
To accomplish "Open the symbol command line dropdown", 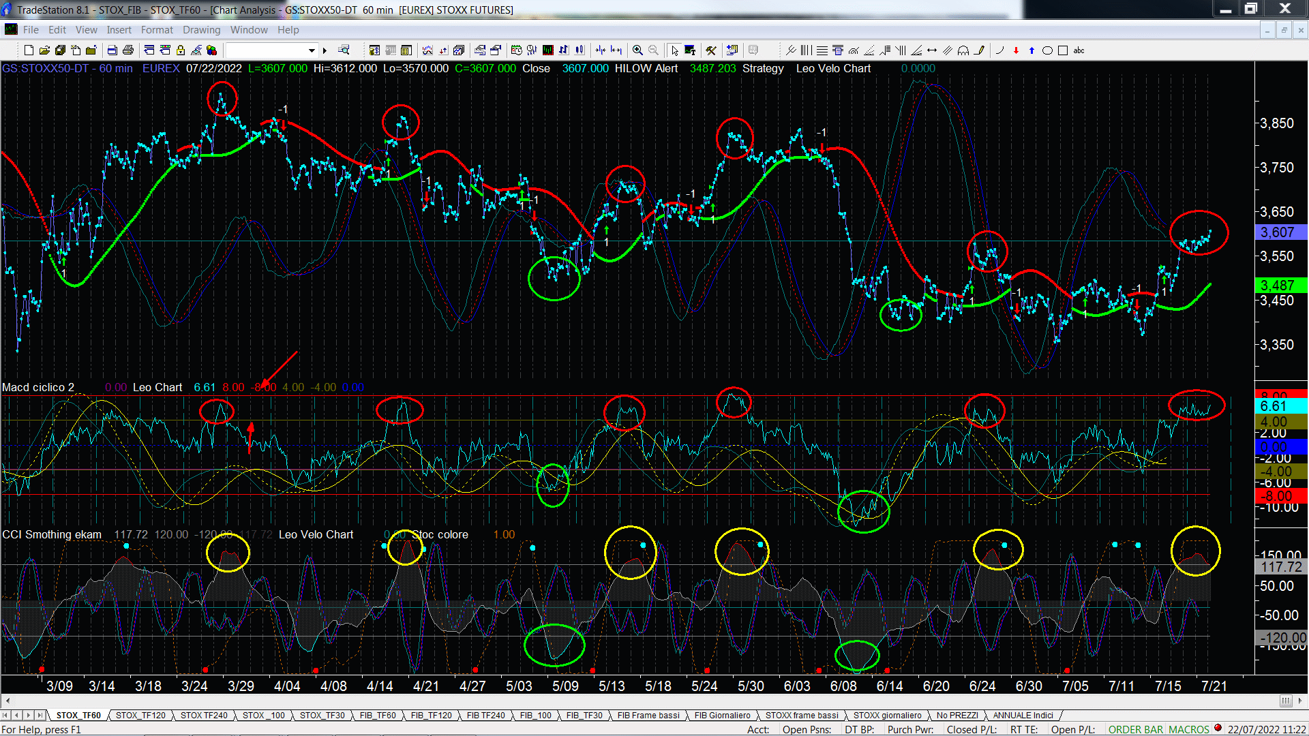I will [312, 50].
